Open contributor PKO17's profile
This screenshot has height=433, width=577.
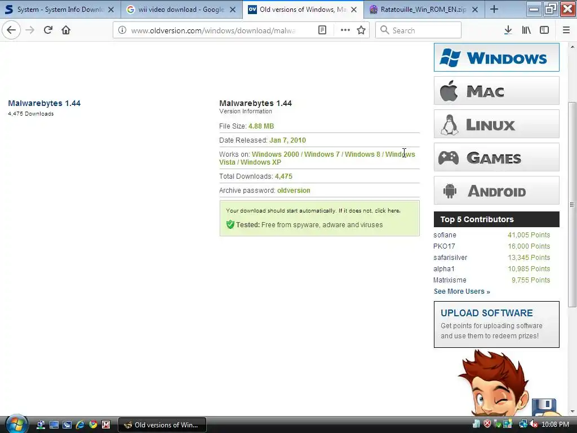tap(444, 246)
